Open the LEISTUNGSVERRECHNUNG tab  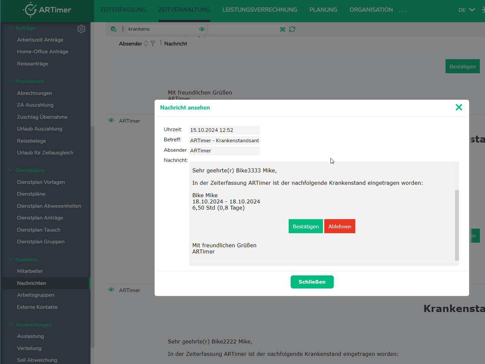260,10
